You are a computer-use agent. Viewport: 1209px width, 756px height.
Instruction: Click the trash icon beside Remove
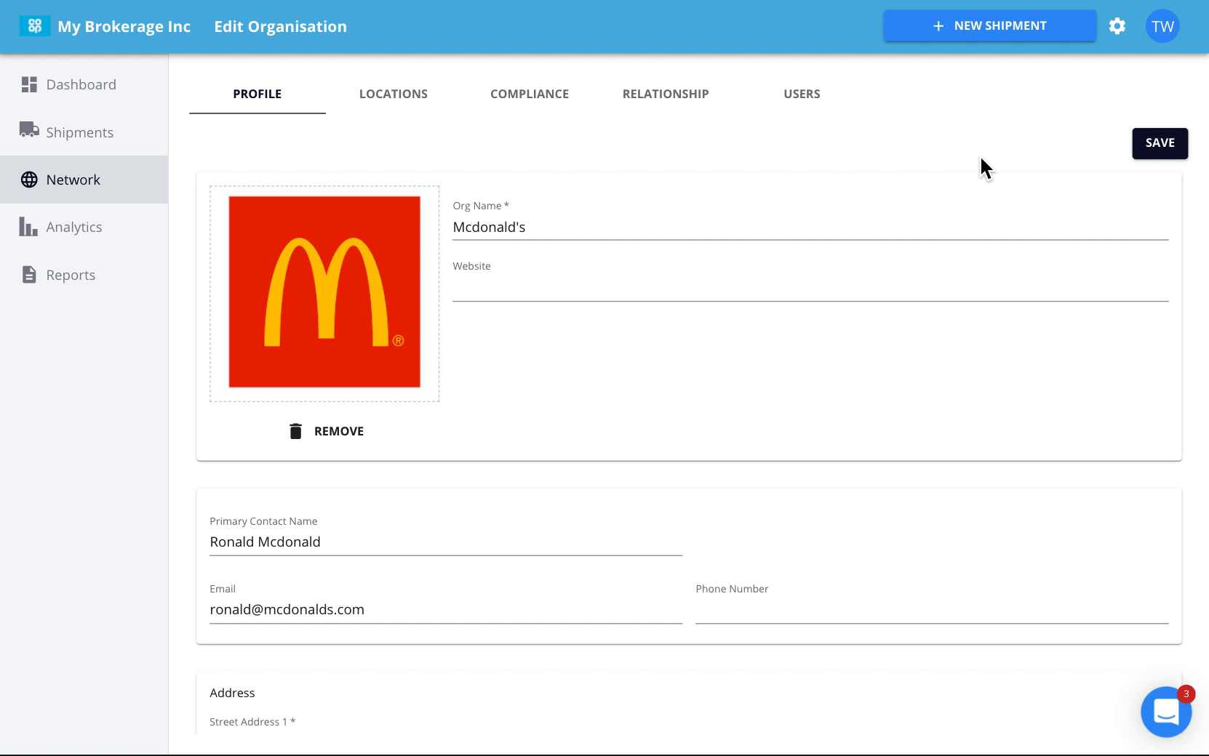click(295, 431)
